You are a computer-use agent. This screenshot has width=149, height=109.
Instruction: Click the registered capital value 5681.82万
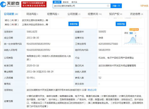(32, 32)
